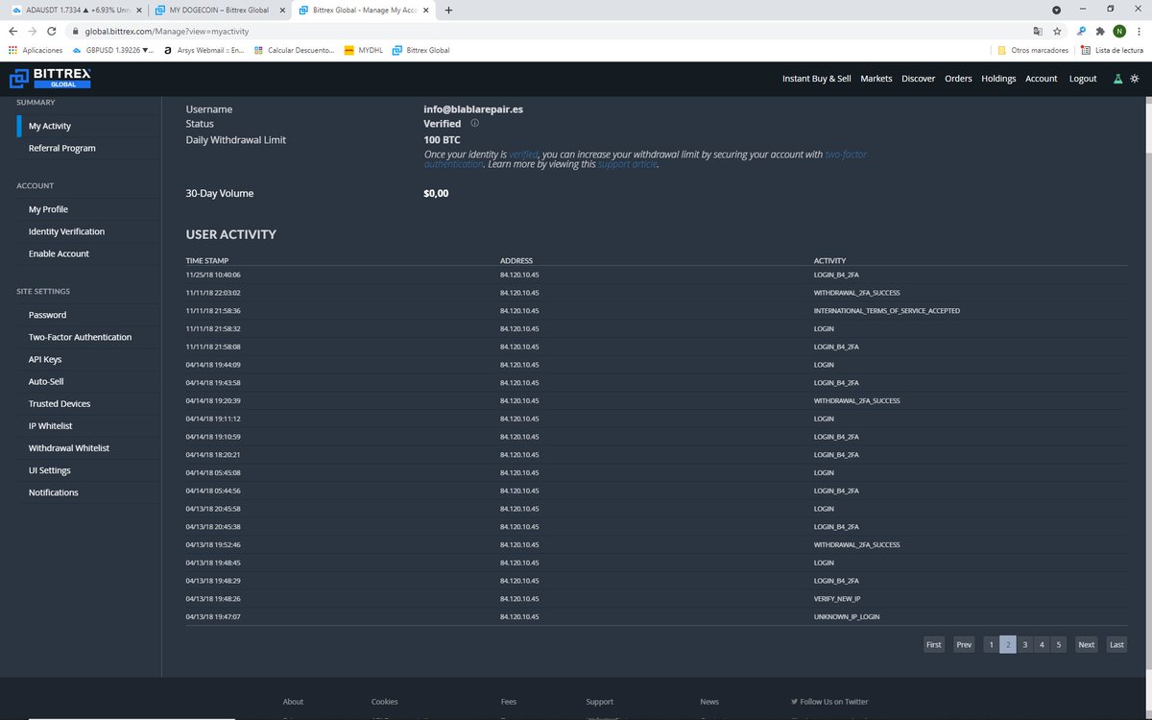This screenshot has width=1152, height=720.
Task: Open the Markets menu item
Action: coord(876,79)
